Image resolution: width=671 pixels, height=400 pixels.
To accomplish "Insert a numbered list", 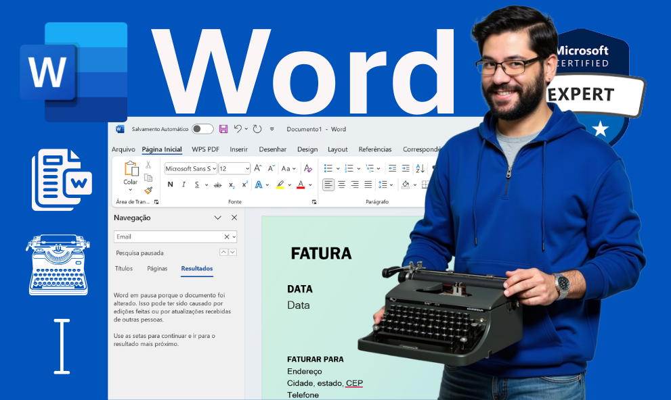I will [x=349, y=168].
